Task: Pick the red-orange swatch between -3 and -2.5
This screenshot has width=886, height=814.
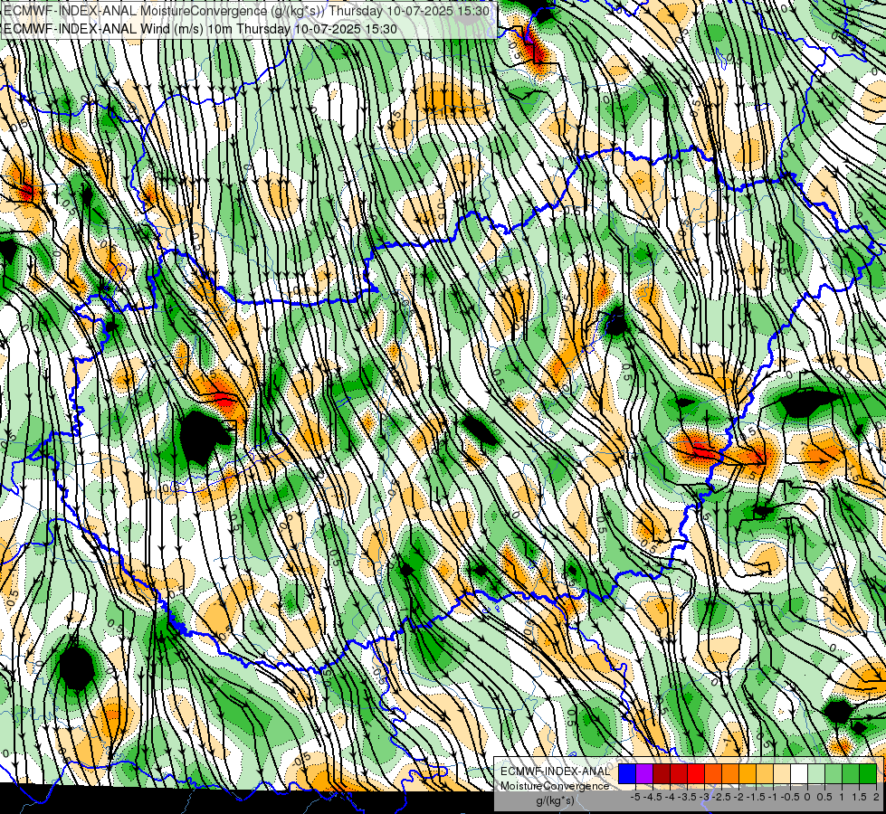Action: pos(713,774)
